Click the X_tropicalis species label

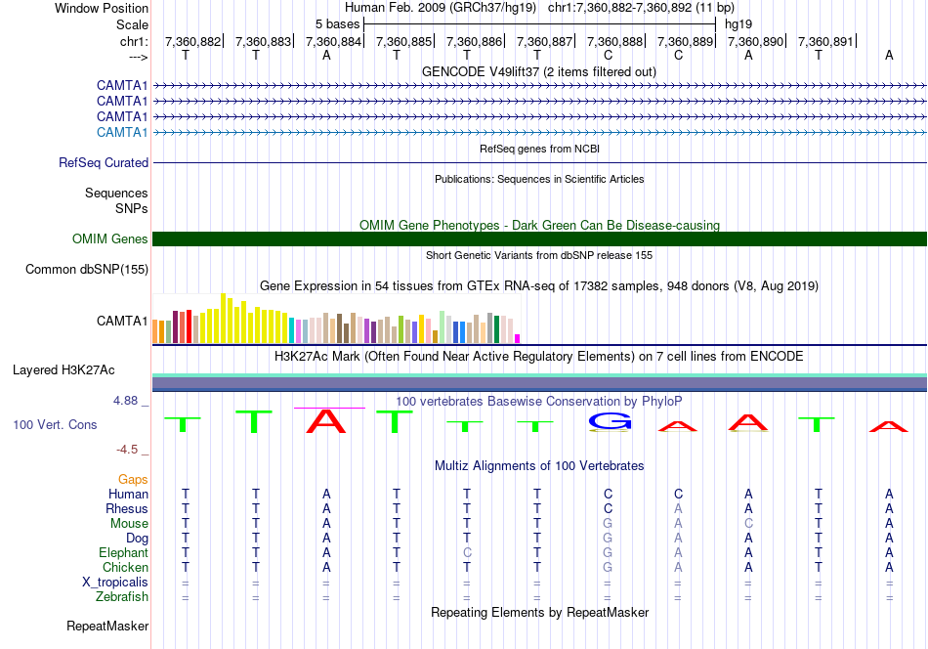(x=115, y=583)
